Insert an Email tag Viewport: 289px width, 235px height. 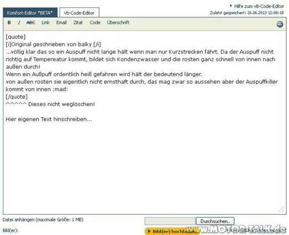(61, 23)
